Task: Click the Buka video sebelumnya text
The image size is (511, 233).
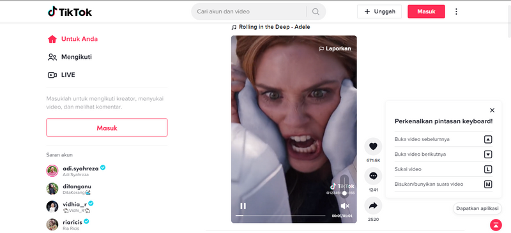Action: pos(422,139)
